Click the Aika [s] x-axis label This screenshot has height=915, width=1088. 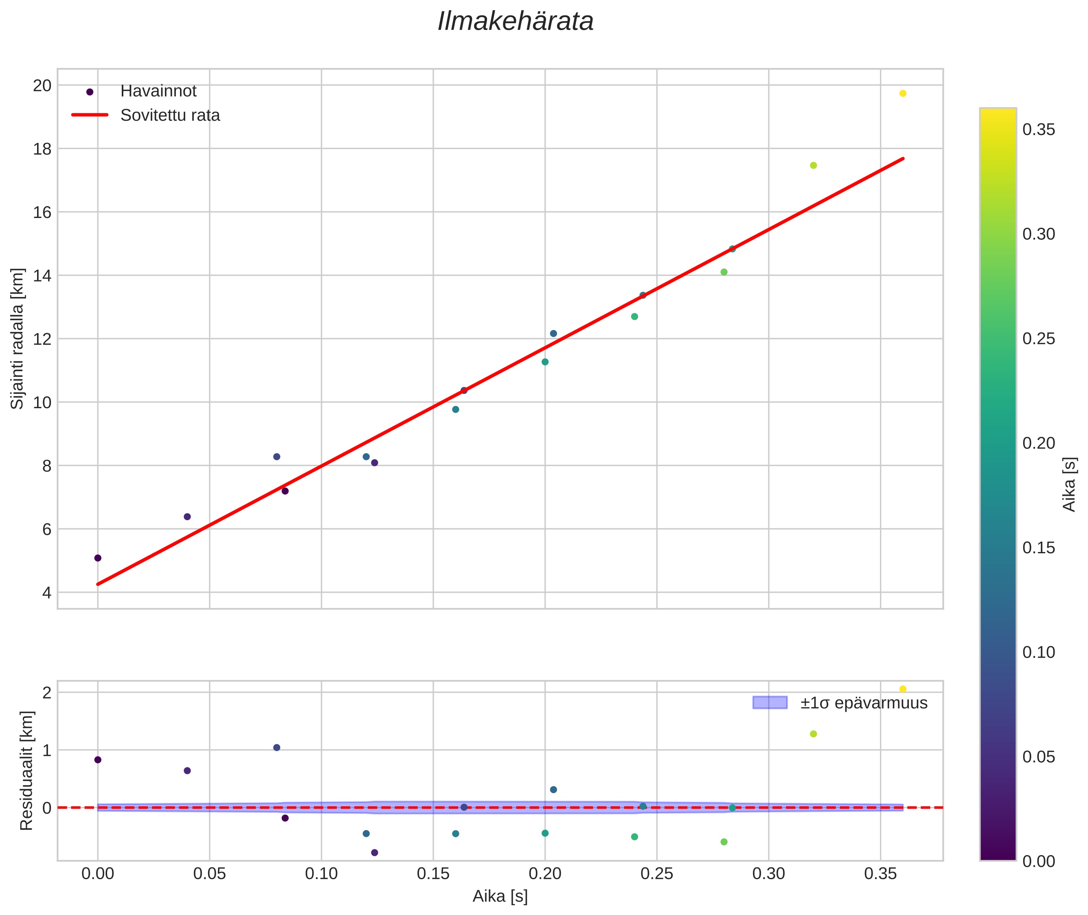coord(500,896)
